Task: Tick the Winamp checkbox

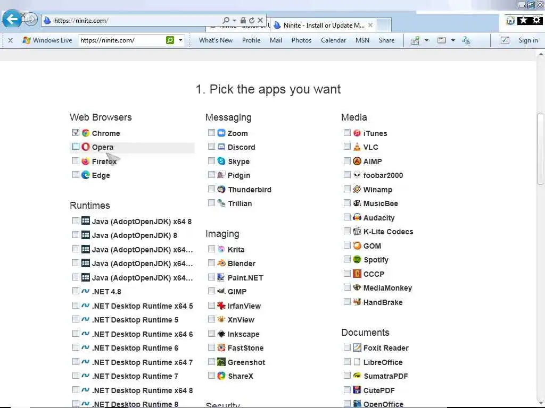Action: click(347, 189)
